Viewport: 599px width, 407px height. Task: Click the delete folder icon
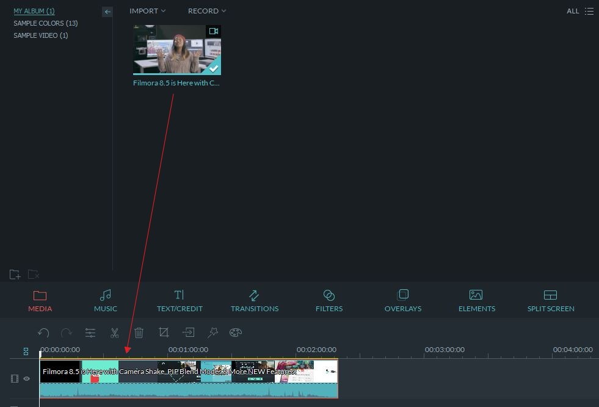click(33, 274)
